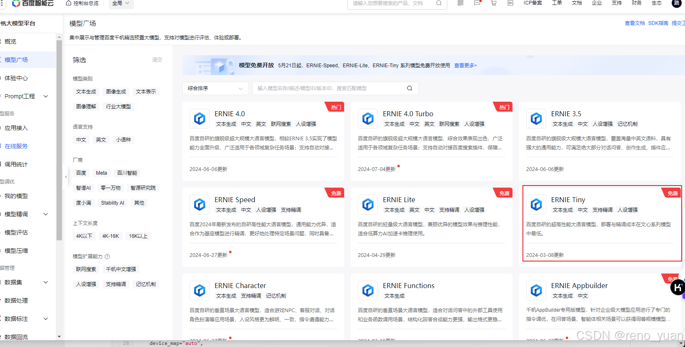
Task: Click the ERNIE Speed model logo
Action: (200, 205)
